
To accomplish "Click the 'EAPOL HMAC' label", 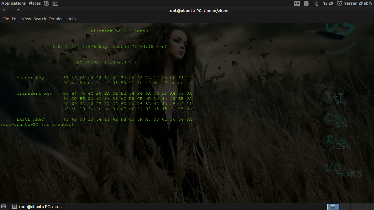I will coord(30,119).
